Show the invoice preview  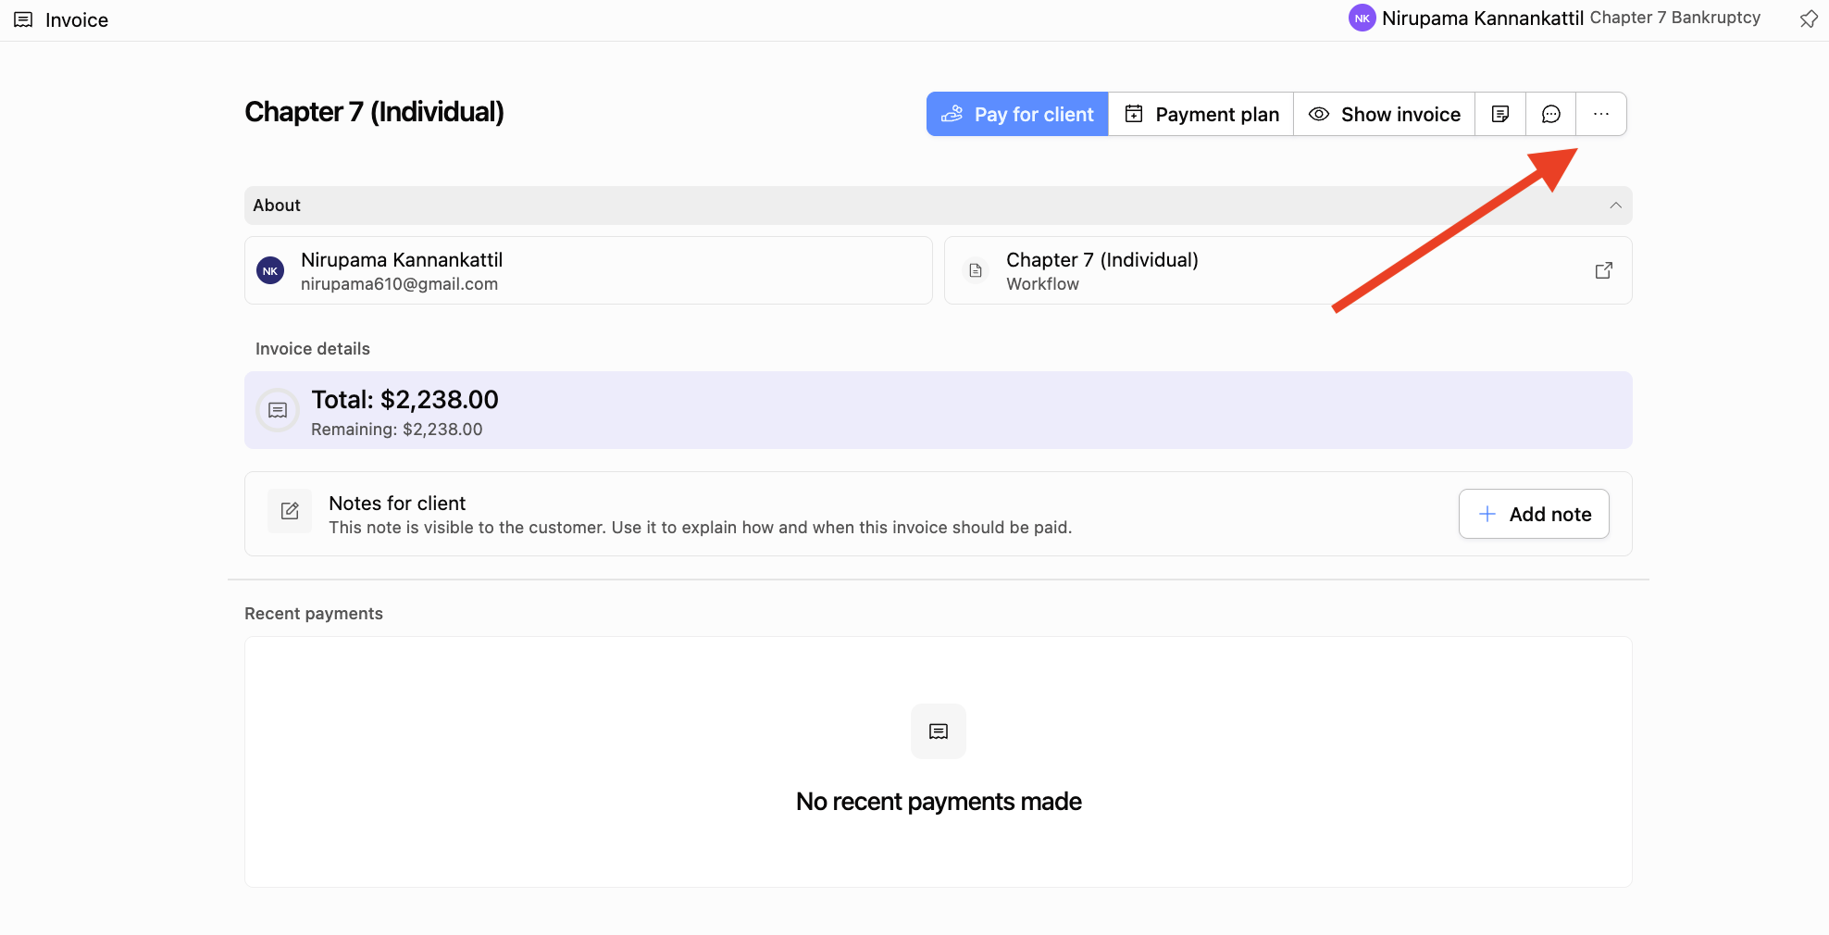[1385, 114]
